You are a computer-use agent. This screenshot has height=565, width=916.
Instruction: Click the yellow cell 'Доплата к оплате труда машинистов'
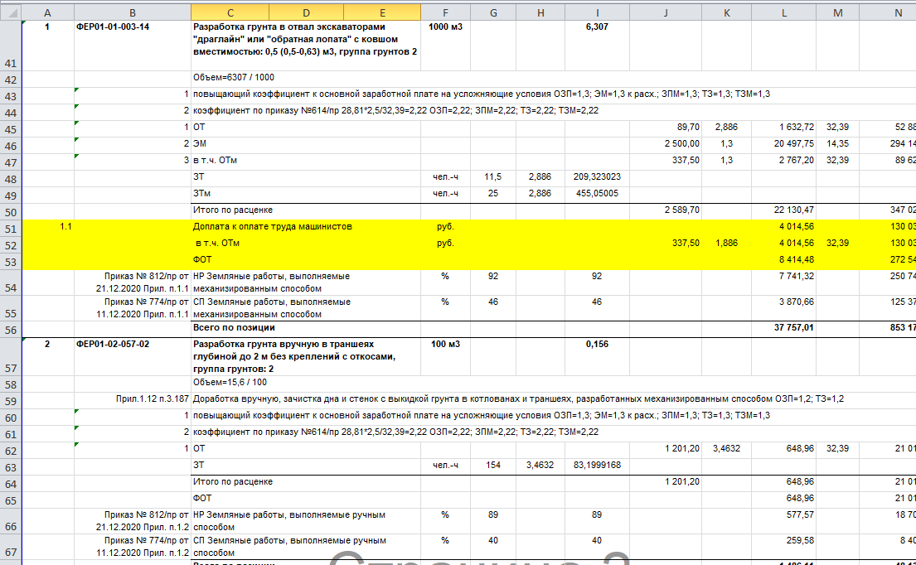point(274,227)
